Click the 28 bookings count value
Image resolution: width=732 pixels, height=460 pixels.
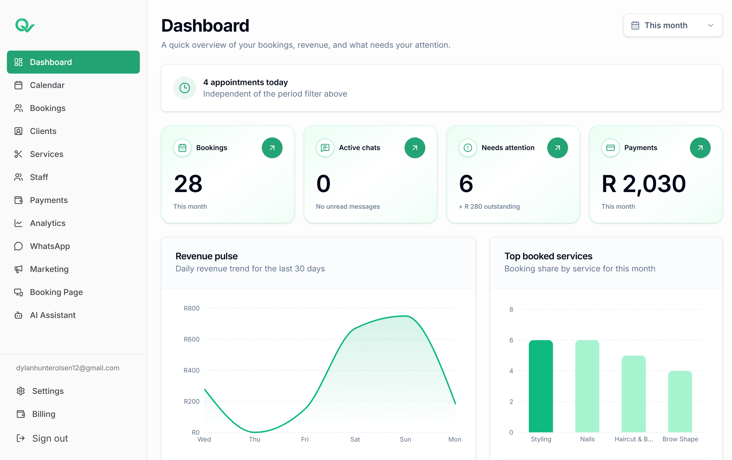coord(188,183)
